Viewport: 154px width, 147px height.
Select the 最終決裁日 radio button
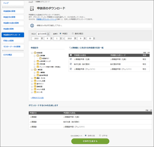tap(73, 33)
